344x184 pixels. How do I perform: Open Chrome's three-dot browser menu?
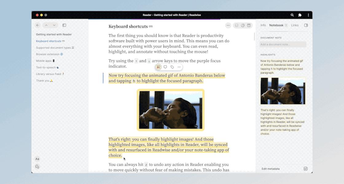tap(308, 14)
